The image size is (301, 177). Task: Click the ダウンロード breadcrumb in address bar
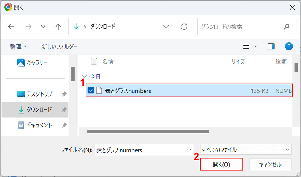click(x=103, y=26)
